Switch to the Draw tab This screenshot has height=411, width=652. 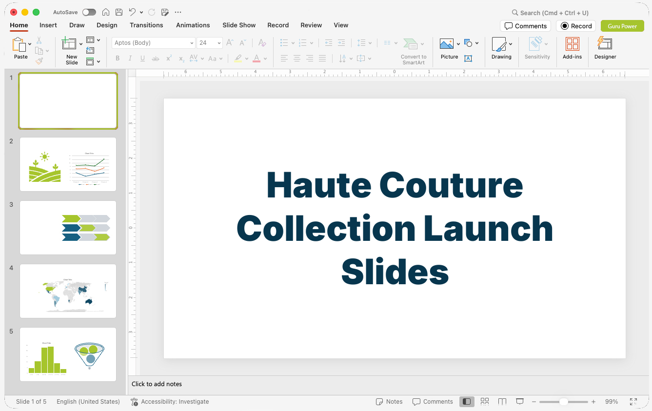coord(77,25)
